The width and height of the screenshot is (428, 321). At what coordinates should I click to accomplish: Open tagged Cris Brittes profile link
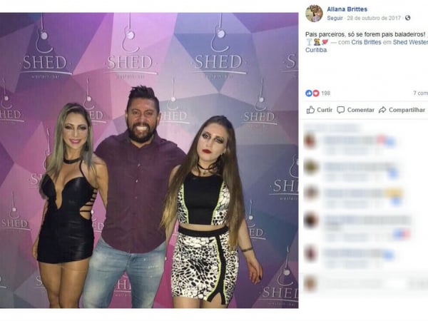click(x=366, y=42)
